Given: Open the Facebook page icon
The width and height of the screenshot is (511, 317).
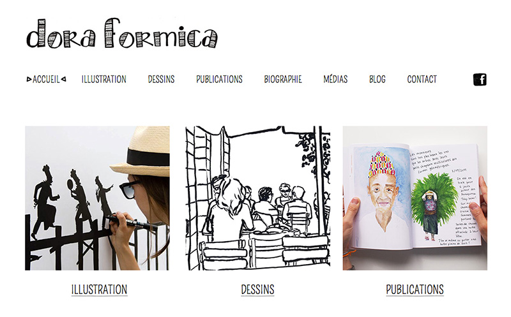Looking at the screenshot, I should point(480,80).
